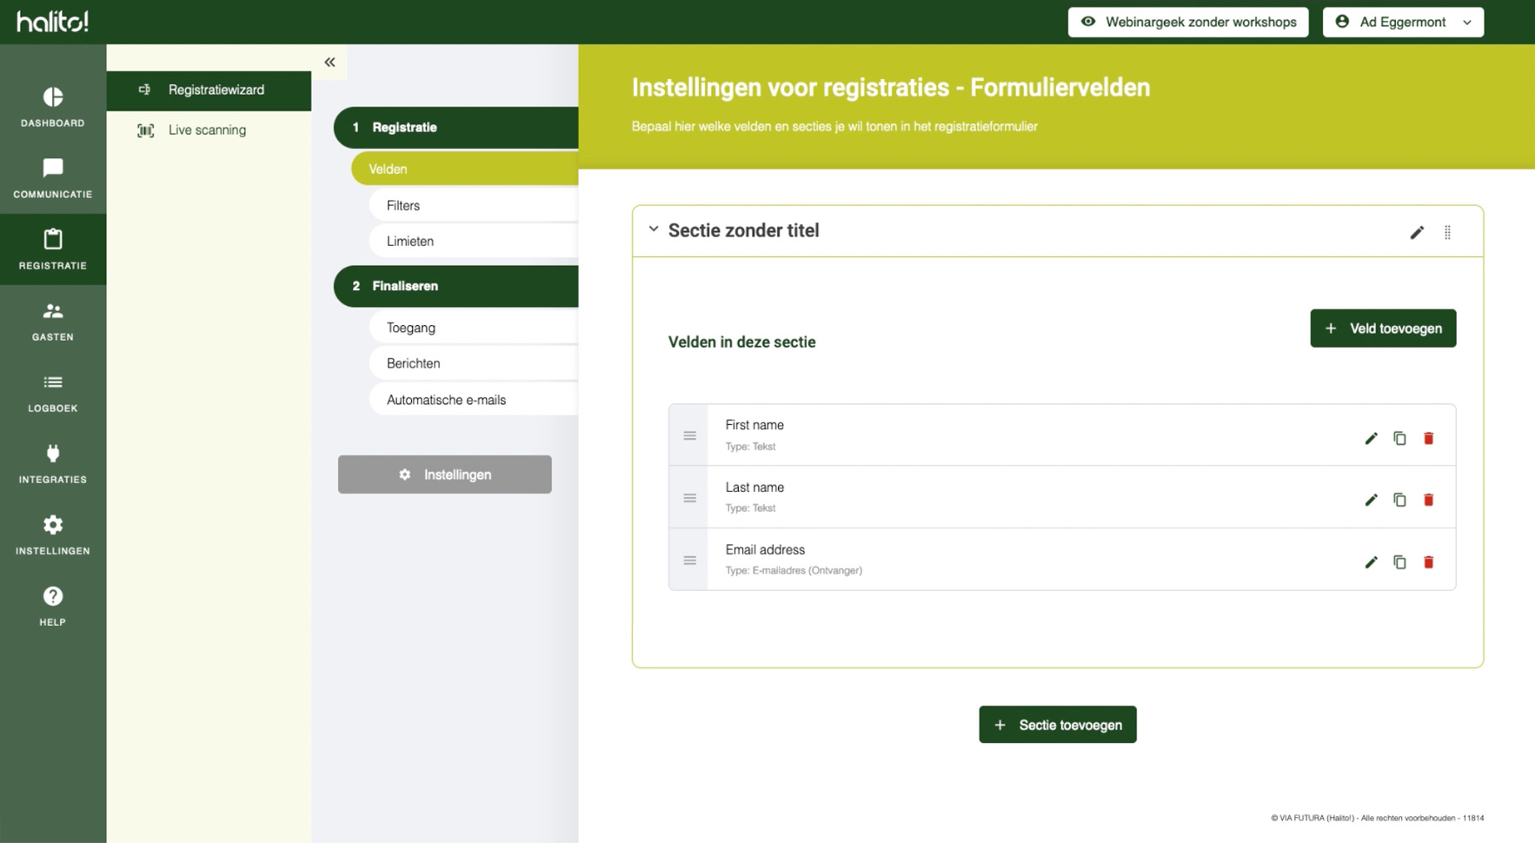Open Communicatie chat bubble icon

(x=53, y=168)
